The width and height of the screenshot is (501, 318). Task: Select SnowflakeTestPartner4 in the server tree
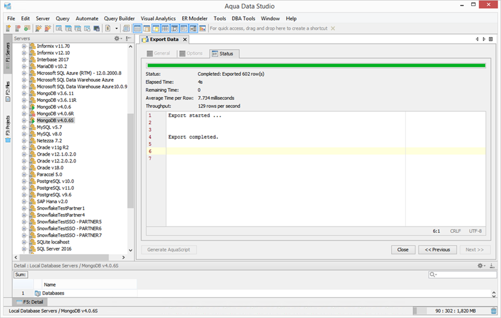click(x=61, y=215)
